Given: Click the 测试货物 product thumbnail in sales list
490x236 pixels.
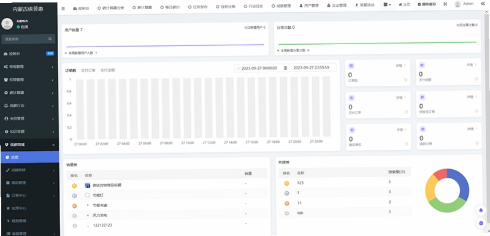Looking at the screenshot, I should click(x=88, y=185).
